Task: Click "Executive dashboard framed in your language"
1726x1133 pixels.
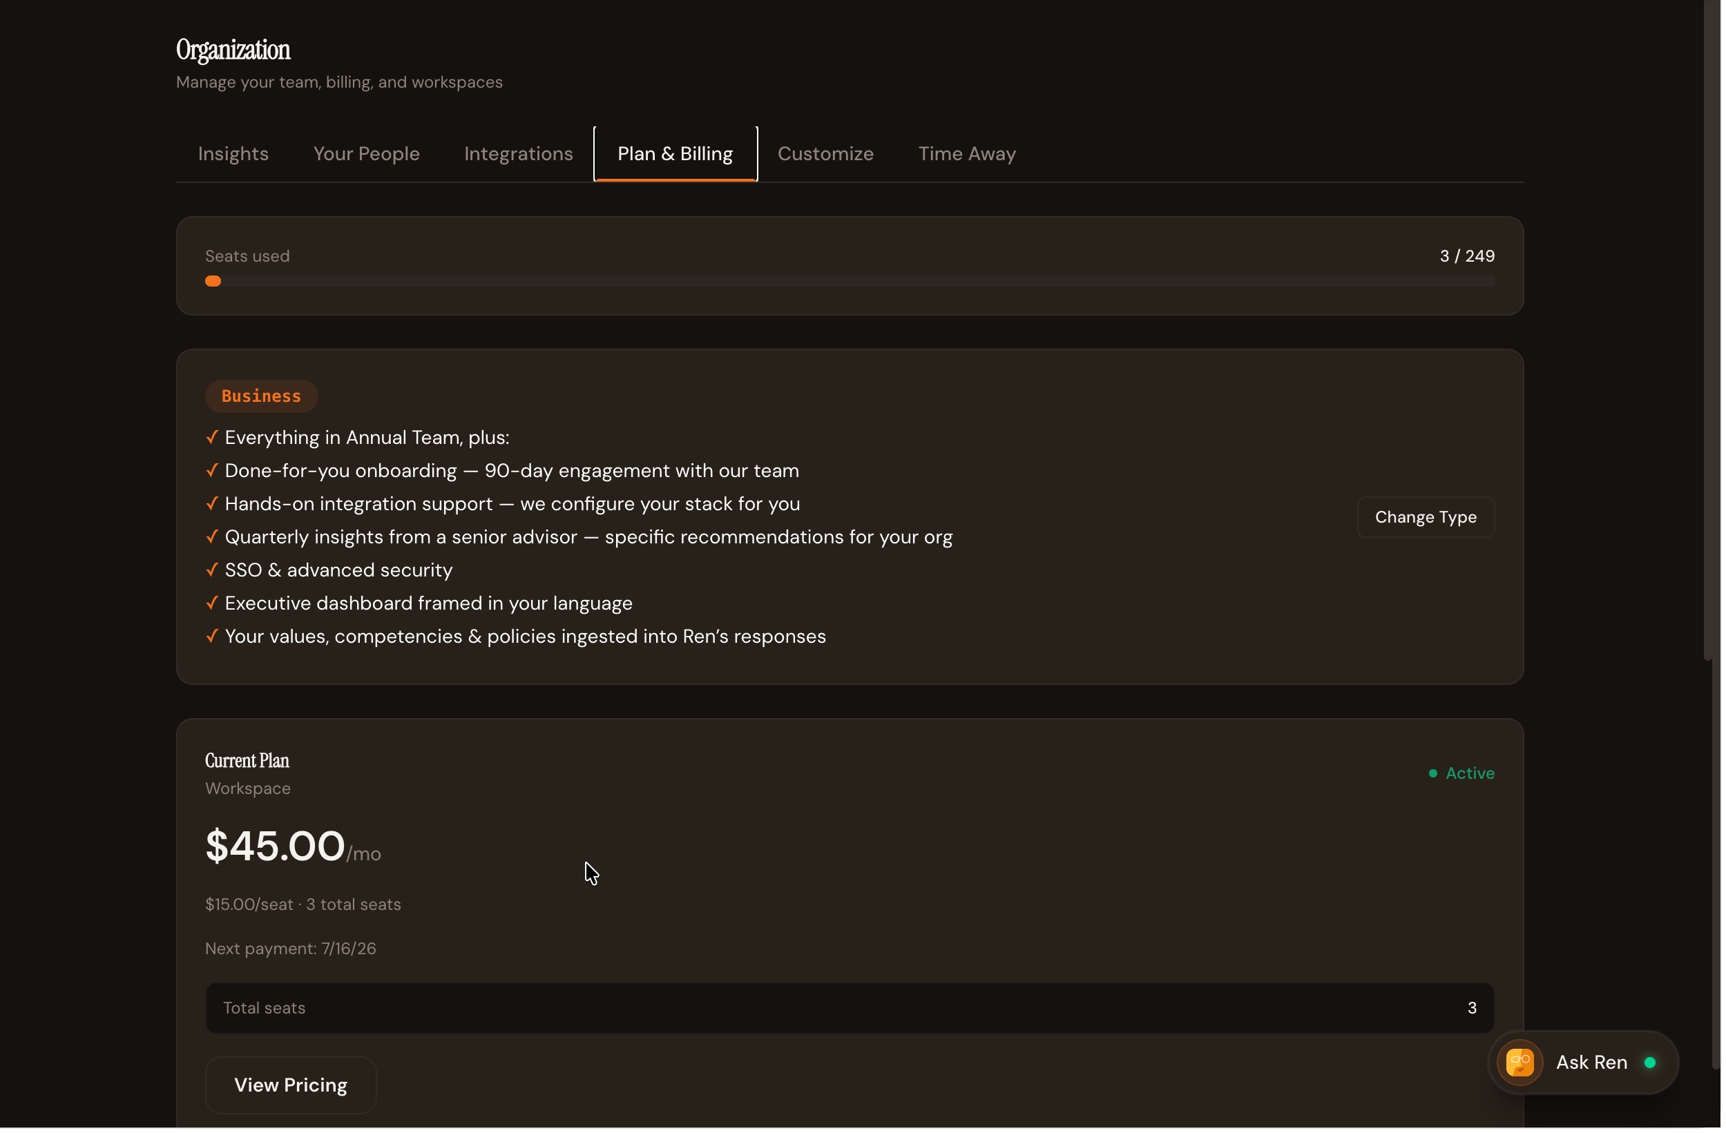Action: (430, 605)
